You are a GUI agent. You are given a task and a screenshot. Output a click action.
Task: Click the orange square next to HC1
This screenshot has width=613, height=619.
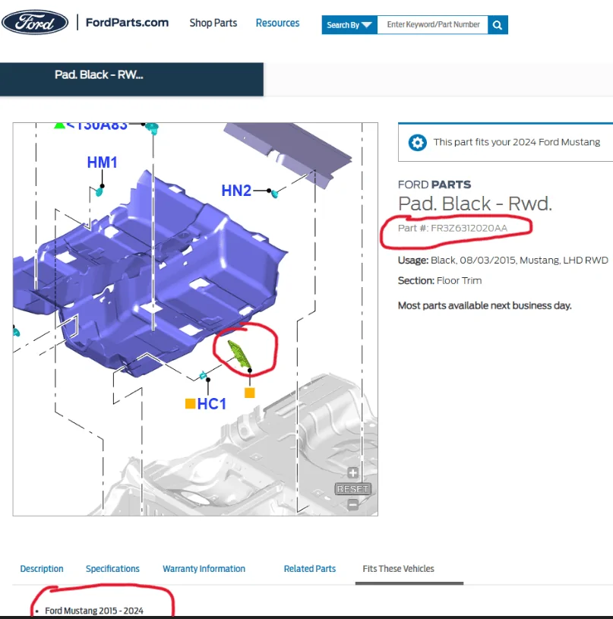[x=190, y=403]
